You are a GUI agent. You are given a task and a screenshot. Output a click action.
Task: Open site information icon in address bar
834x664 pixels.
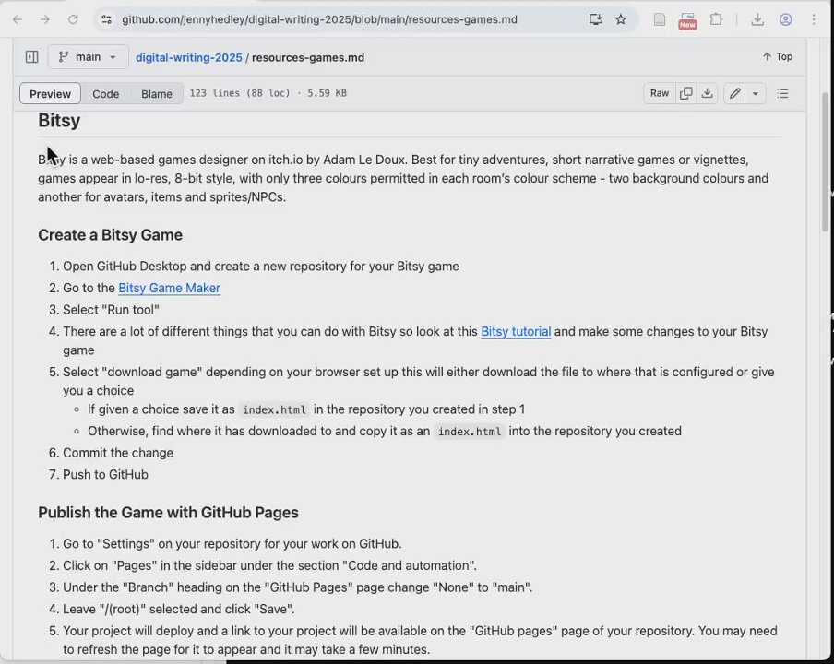pyautogui.click(x=107, y=19)
